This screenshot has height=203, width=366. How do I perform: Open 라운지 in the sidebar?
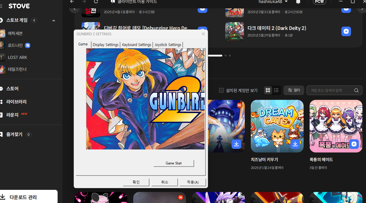(x=12, y=115)
